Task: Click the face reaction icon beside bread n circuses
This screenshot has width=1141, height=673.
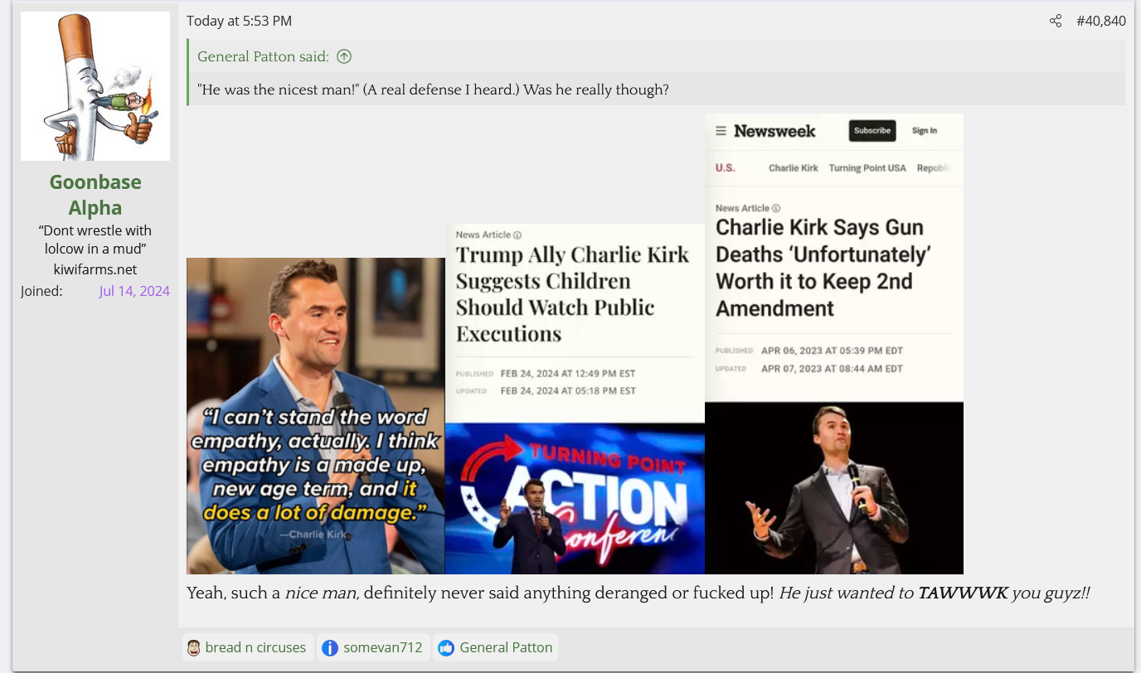Action: pyautogui.click(x=193, y=647)
